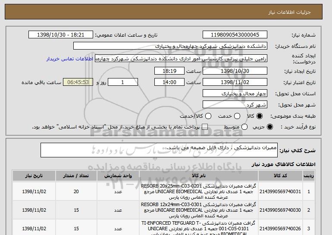Click the جزئیات اطلاعات نیاز header title

(x=289, y=12)
